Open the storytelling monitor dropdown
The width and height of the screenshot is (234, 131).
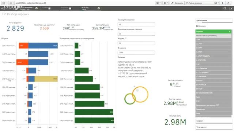[158, 3]
